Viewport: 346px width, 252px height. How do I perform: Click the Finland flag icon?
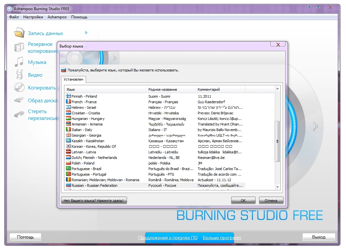[x=68, y=96]
